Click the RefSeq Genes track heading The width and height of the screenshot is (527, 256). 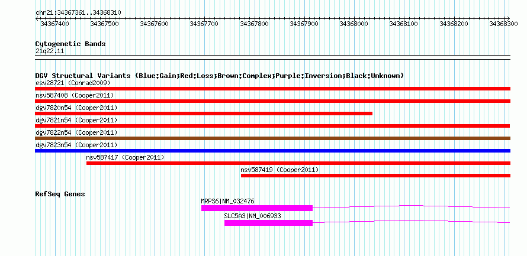coord(60,194)
